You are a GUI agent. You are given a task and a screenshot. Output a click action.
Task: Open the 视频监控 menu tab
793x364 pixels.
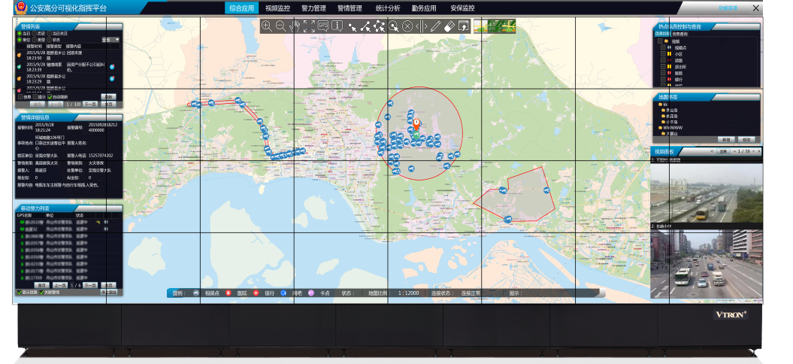click(277, 8)
